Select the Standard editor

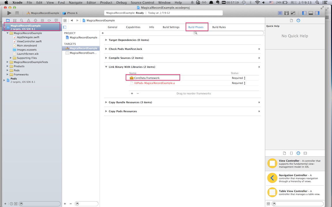[x=280, y=13]
